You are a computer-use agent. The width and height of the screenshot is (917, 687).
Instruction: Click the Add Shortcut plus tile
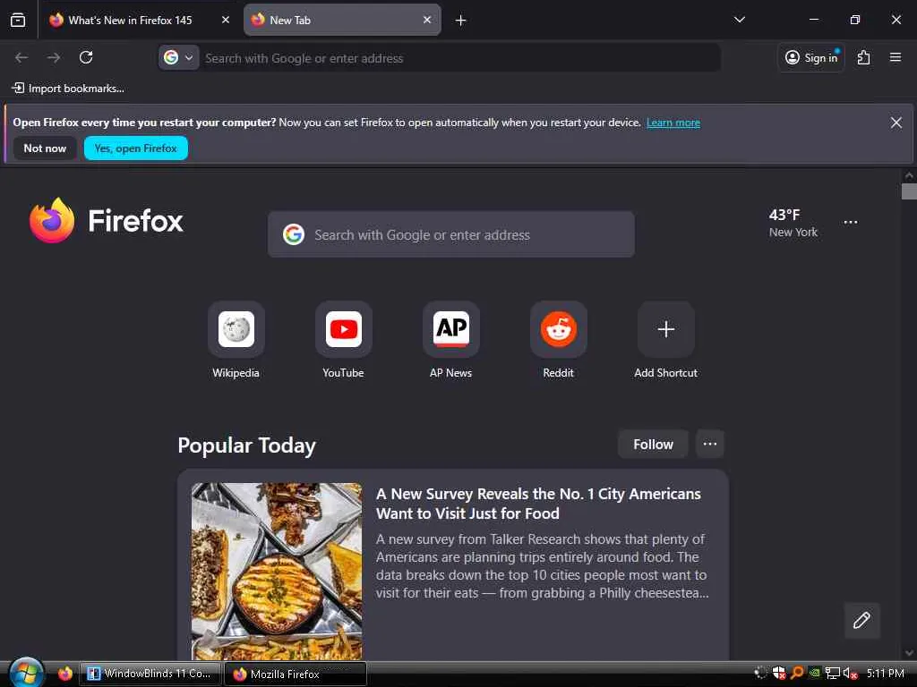665,329
